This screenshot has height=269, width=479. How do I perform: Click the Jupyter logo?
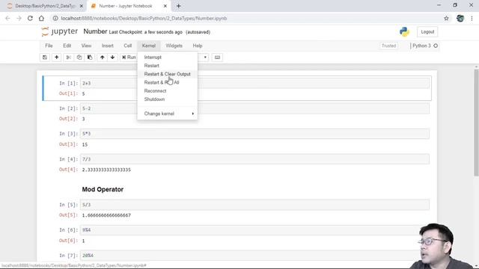pos(60,31)
